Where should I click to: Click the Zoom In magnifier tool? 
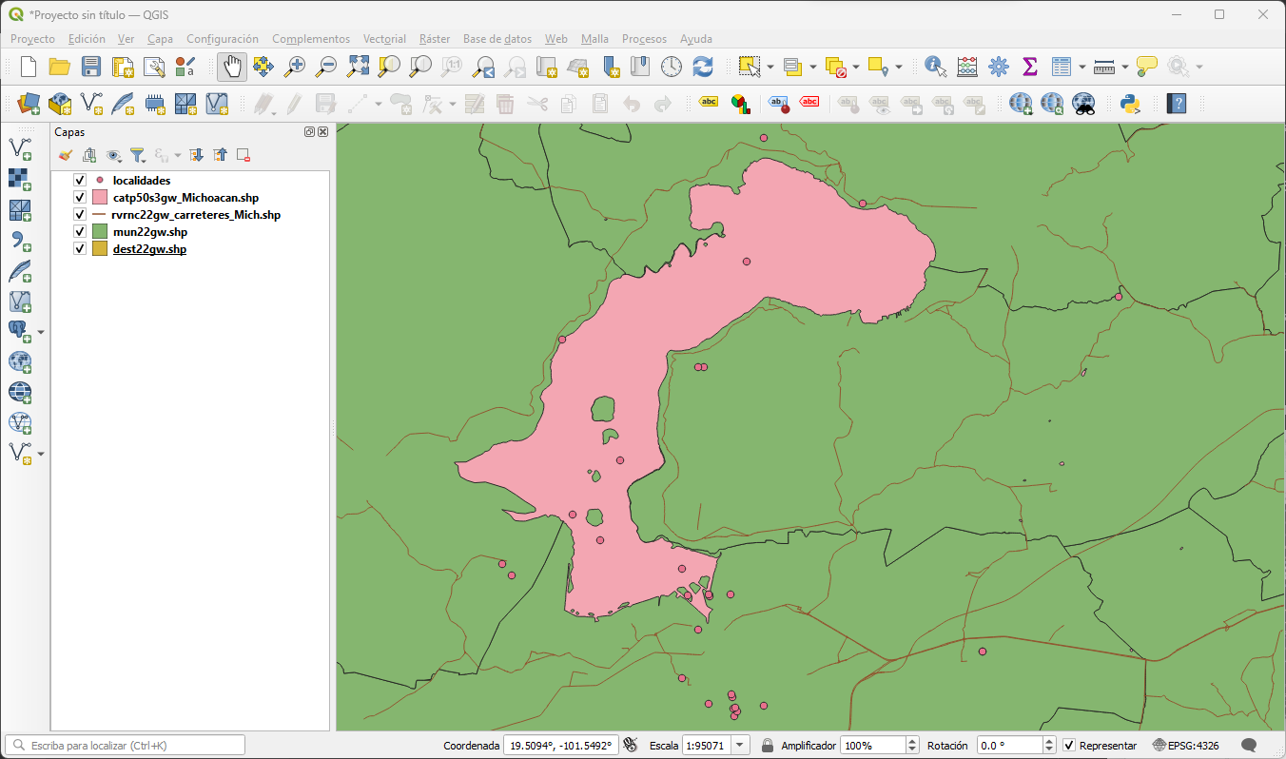pos(295,67)
